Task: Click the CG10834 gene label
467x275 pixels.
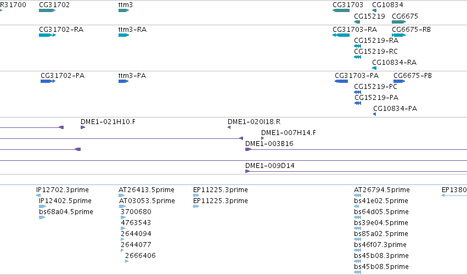Action: [x=387, y=5]
